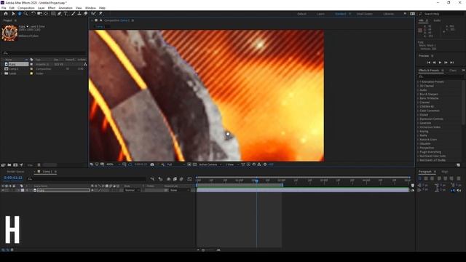Open the File menu
Viewport: 466px width, 262px height.
coord(4,8)
